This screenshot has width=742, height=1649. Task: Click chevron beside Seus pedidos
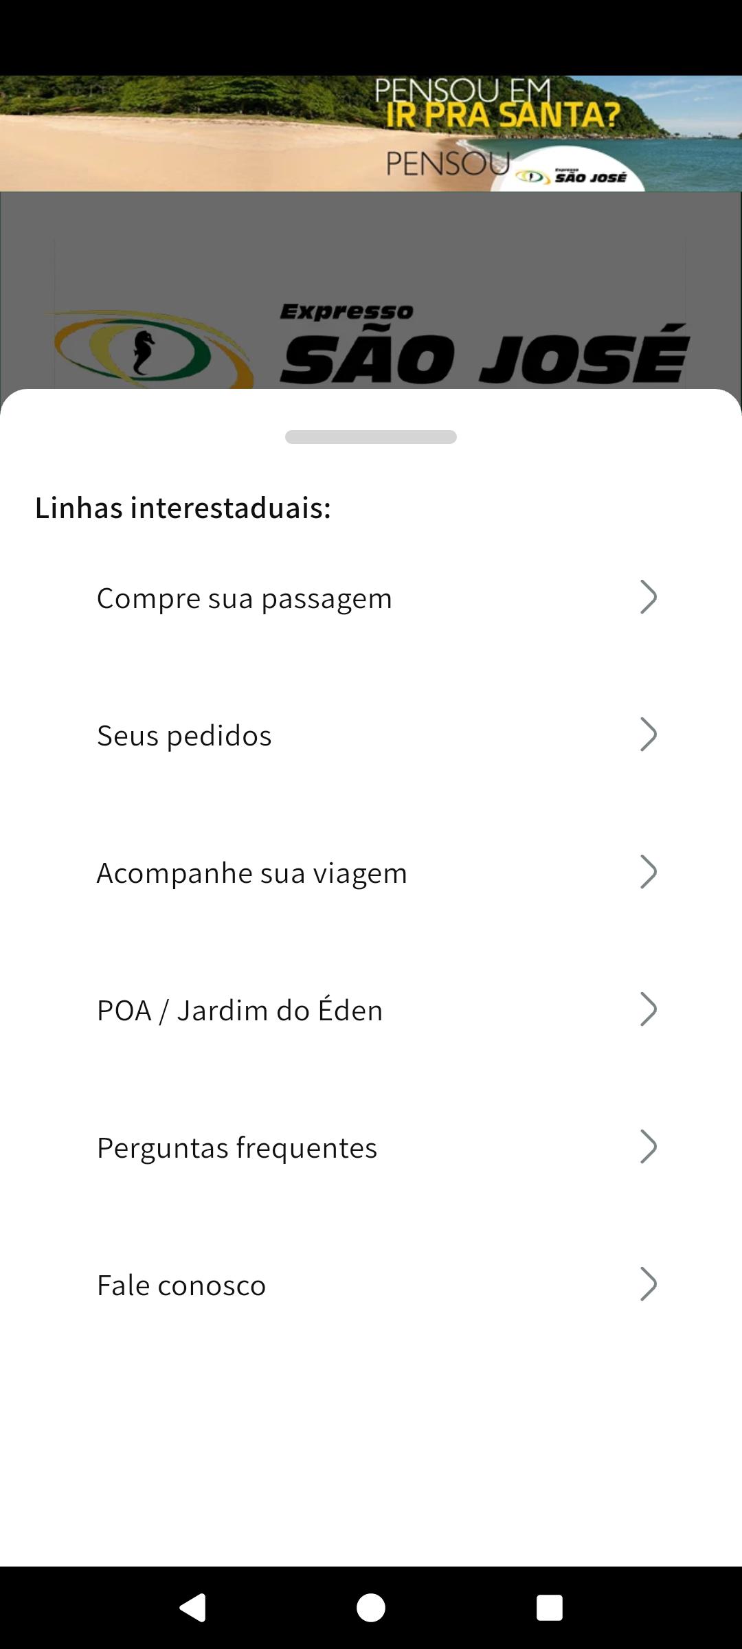pyautogui.click(x=648, y=734)
